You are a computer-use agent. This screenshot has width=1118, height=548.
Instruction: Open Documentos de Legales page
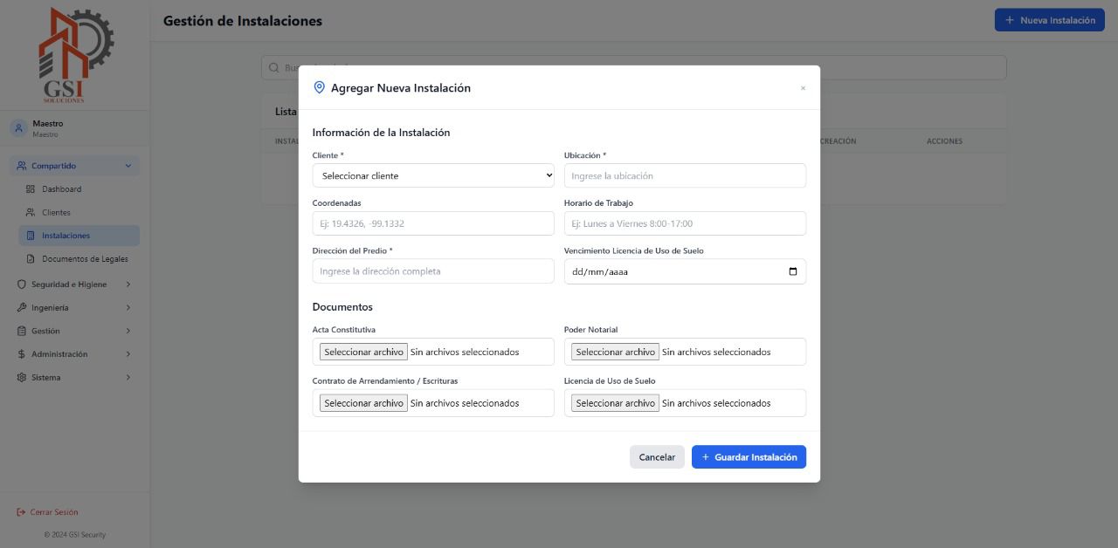click(84, 259)
